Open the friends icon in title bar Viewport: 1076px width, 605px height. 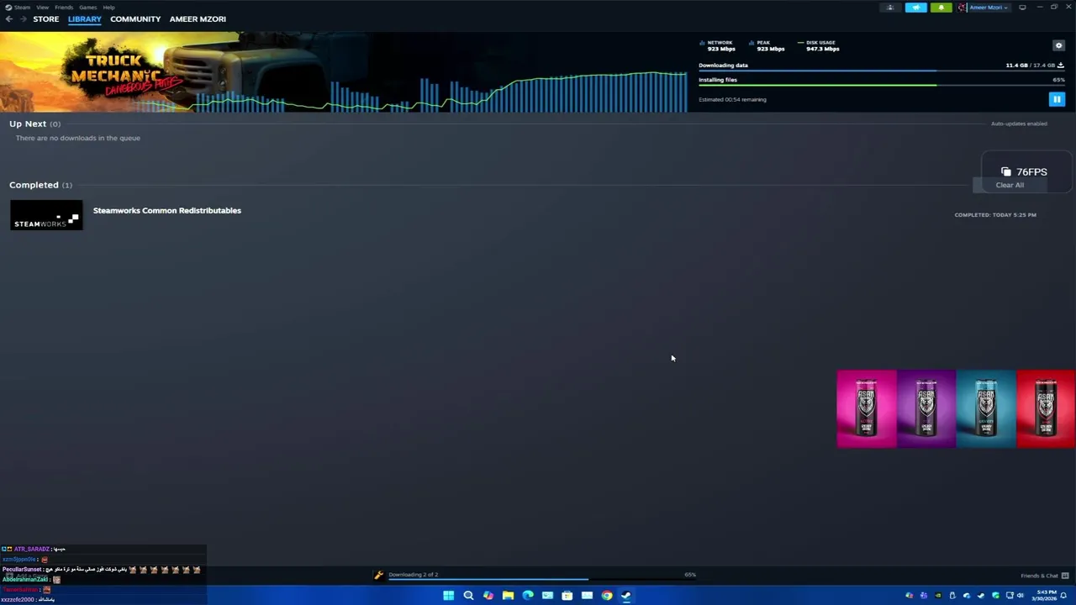(x=890, y=8)
